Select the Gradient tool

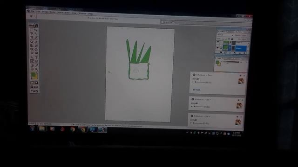click(36, 50)
